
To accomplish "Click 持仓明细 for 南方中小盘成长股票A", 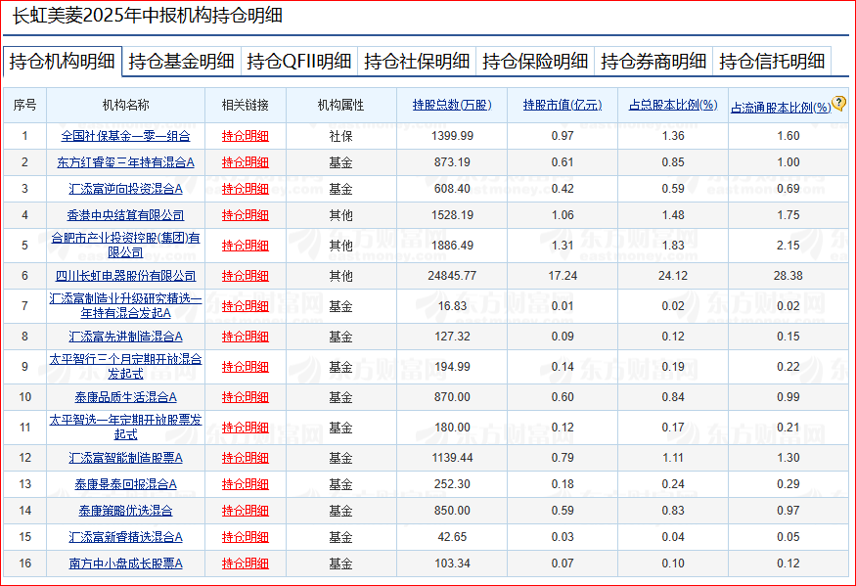I will click(246, 563).
